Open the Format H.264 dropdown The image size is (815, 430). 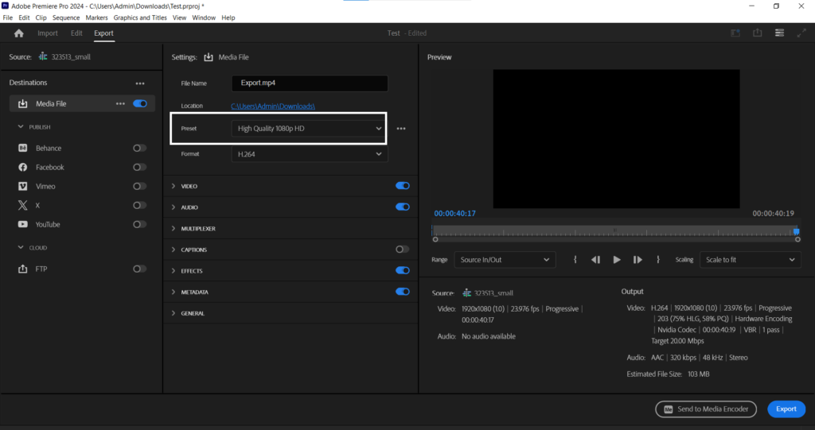click(310, 154)
